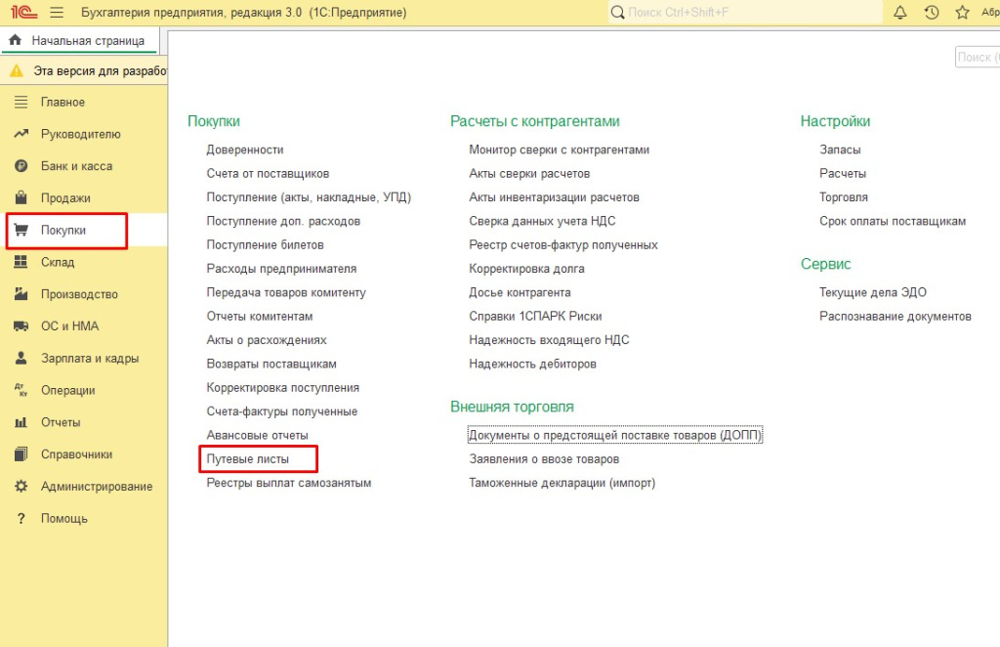1000x647 pixels.
Task: Open Реестры выплат самозанятым
Action: pyautogui.click(x=289, y=483)
